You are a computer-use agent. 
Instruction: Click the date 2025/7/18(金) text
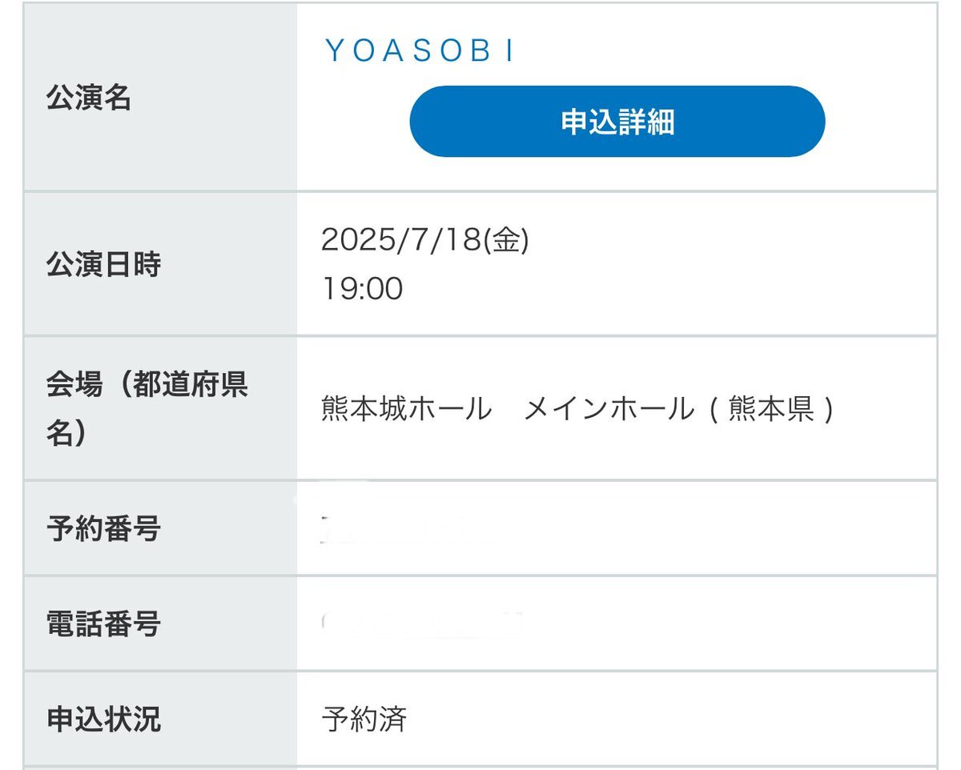click(x=425, y=240)
